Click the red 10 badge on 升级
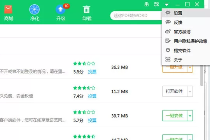The width and height of the screenshot is (210, 140). point(66,6)
